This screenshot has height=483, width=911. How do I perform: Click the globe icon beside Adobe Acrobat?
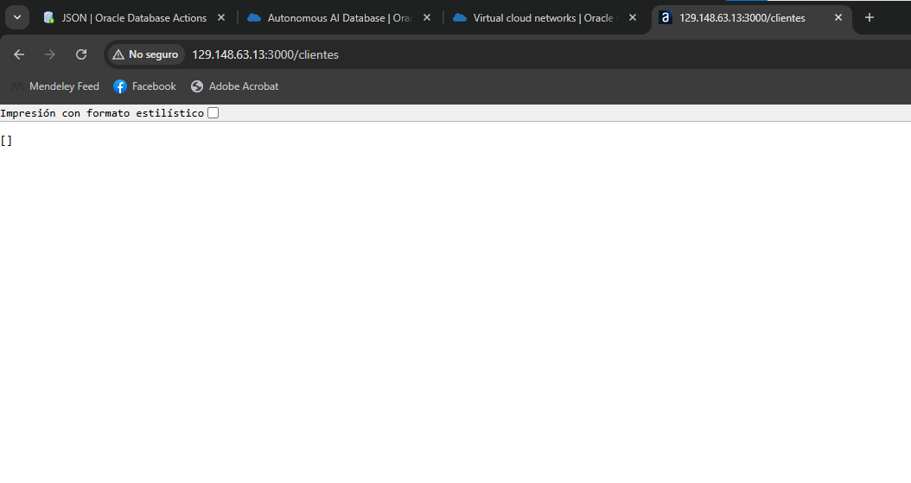point(197,86)
